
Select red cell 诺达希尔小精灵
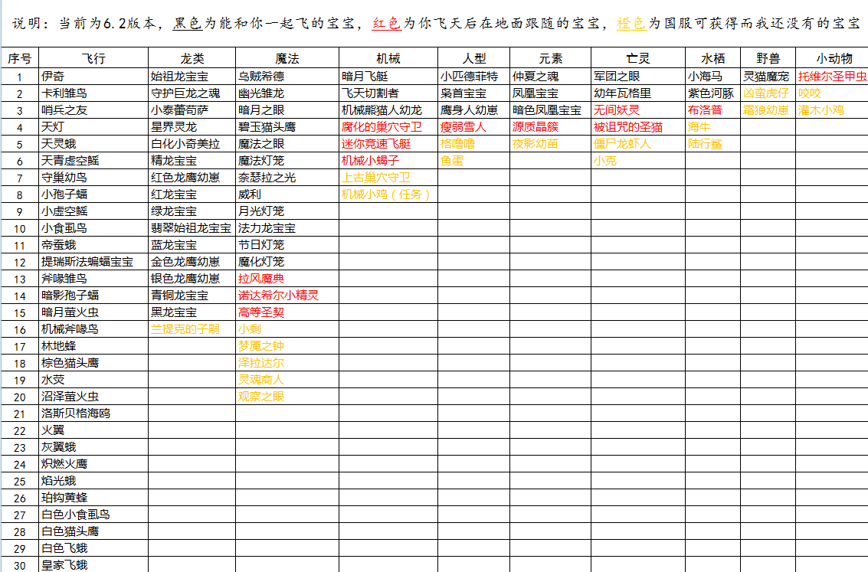tap(287, 296)
